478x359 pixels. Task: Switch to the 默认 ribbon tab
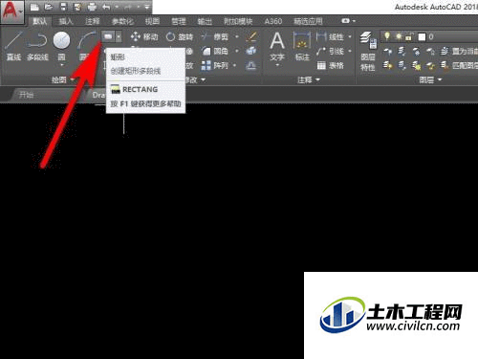(x=39, y=21)
